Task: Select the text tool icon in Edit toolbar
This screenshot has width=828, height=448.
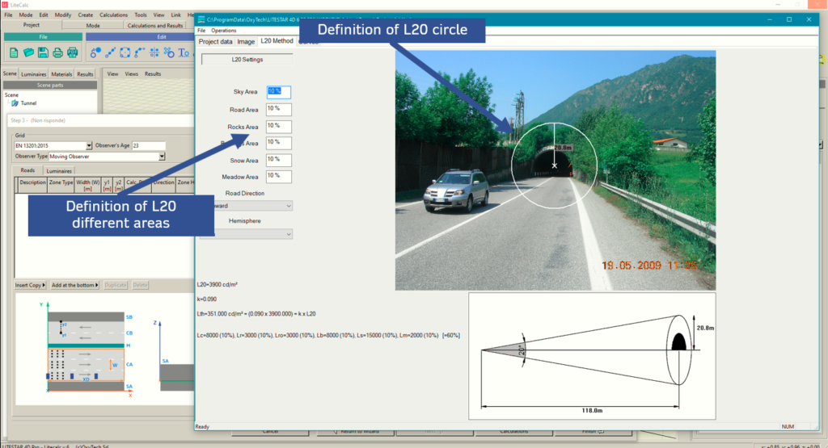Action: tap(184, 52)
